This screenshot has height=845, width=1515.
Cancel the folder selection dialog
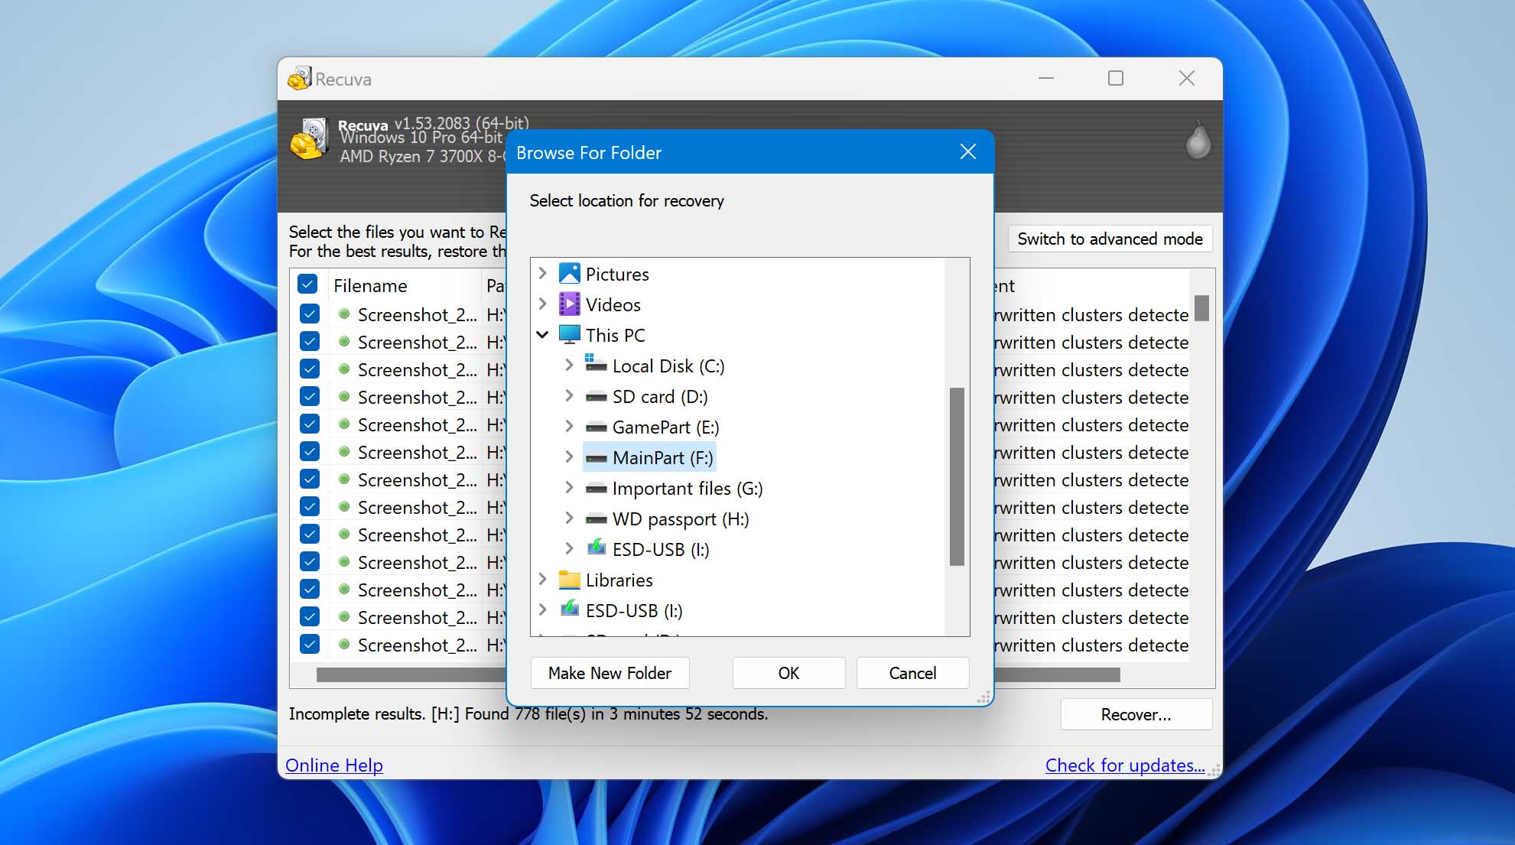point(912,673)
